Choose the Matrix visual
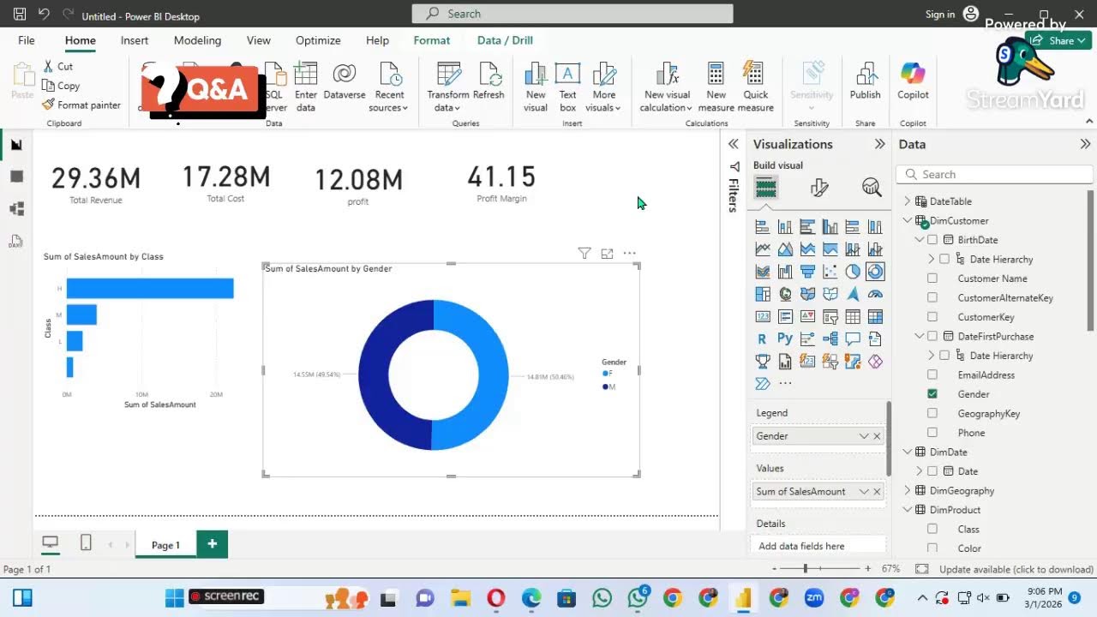 click(x=874, y=317)
